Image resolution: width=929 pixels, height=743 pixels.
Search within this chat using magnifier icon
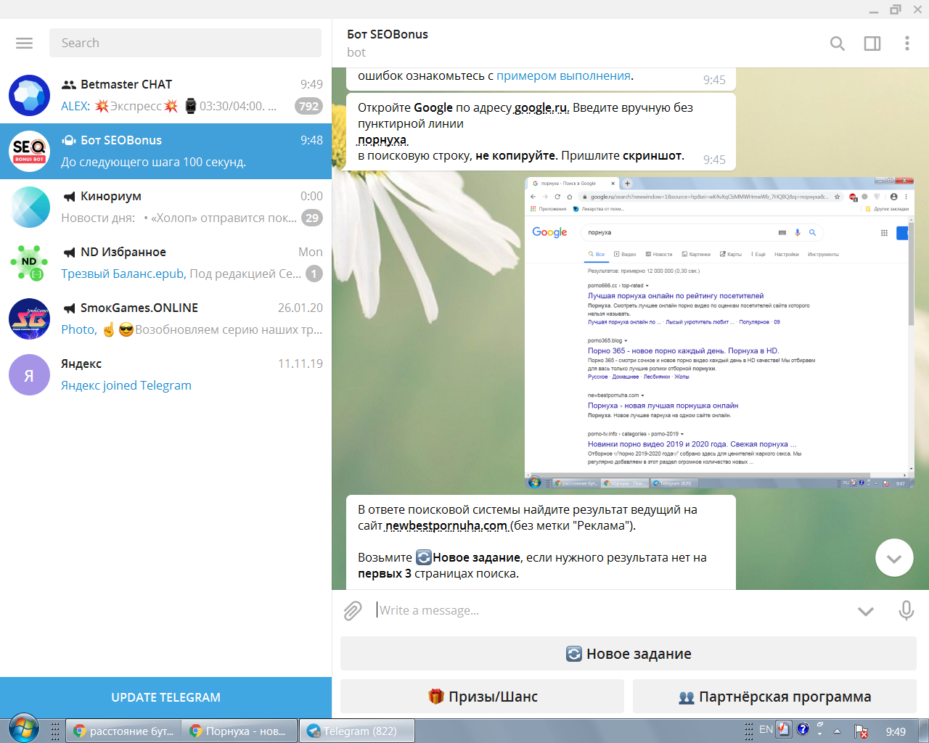[x=837, y=44]
